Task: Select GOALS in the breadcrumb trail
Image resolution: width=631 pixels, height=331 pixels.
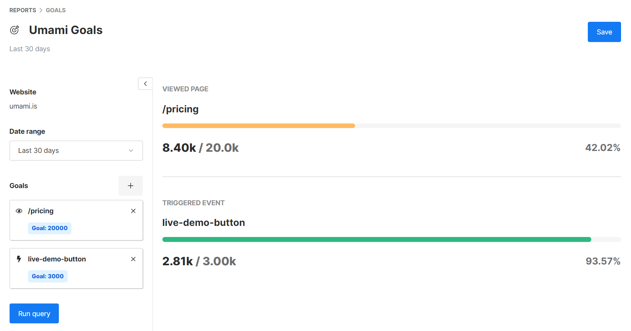Action: [55, 10]
